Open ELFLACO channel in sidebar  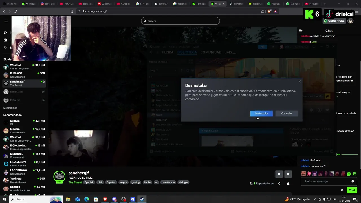tap(24, 75)
